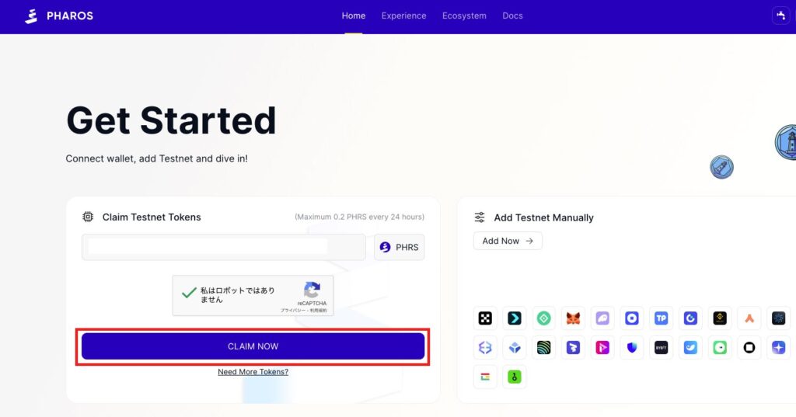Open the faucet icon in the header
The height and width of the screenshot is (417, 796).
(780, 16)
